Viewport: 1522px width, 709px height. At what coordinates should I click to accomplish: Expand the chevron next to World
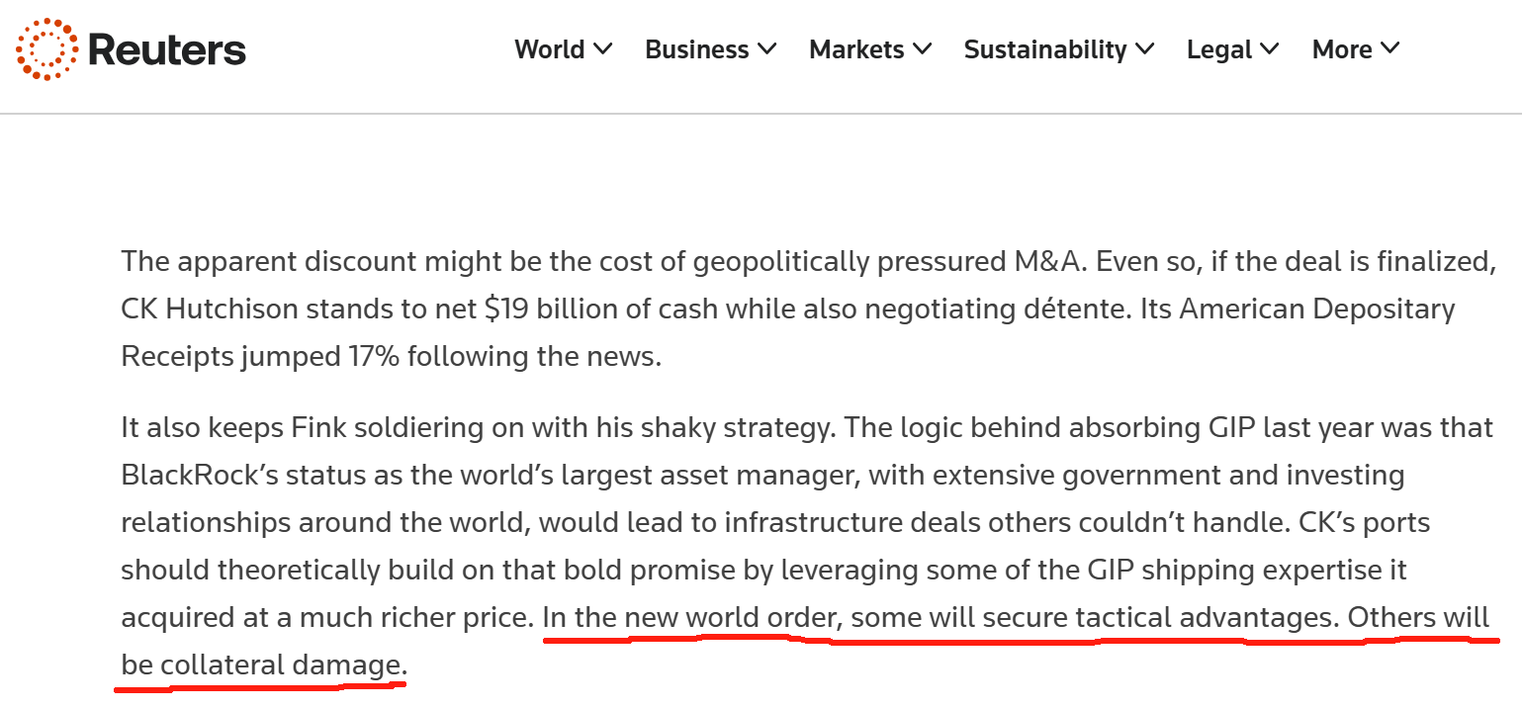(x=602, y=48)
